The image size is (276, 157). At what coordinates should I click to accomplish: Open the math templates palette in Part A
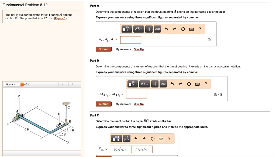pyautogui.click(x=127, y=29)
